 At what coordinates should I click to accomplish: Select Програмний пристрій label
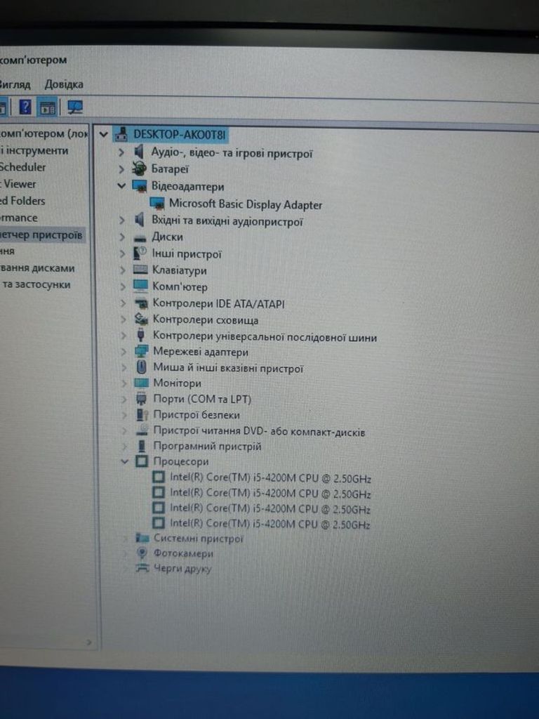(207, 446)
